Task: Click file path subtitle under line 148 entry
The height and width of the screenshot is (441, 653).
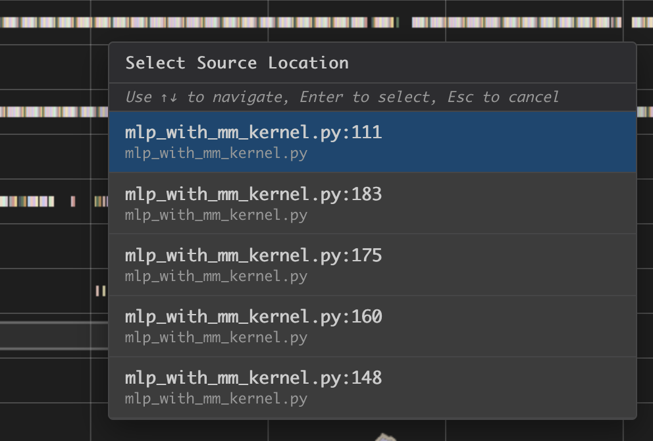Action: tap(216, 399)
